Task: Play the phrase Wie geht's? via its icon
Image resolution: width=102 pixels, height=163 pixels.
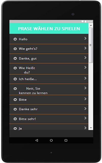Action: coord(15,49)
